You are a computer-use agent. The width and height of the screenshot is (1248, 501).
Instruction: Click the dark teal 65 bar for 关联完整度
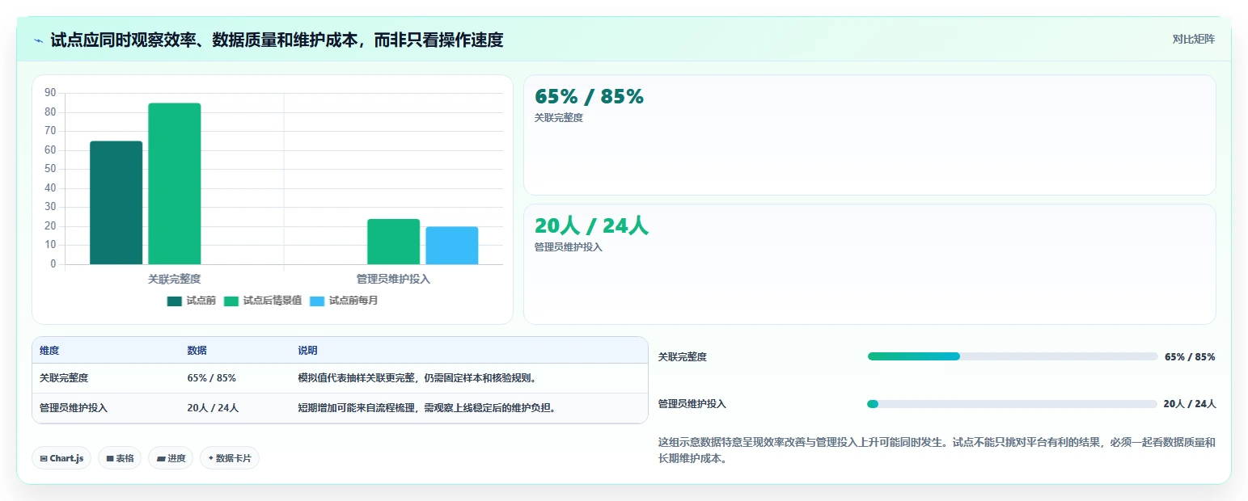point(116,203)
